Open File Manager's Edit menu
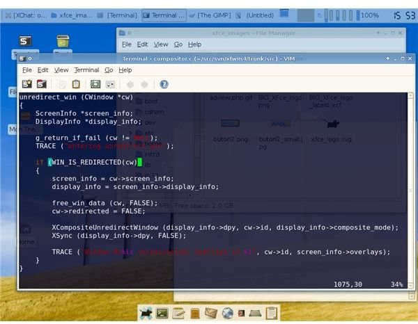The width and height of the screenshot is (418, 324). 142,44
